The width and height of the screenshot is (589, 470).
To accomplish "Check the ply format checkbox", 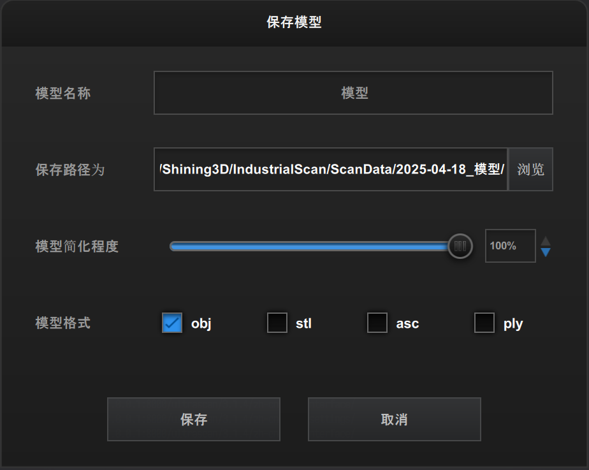I will pyautogui.click(x=484, y=323).
